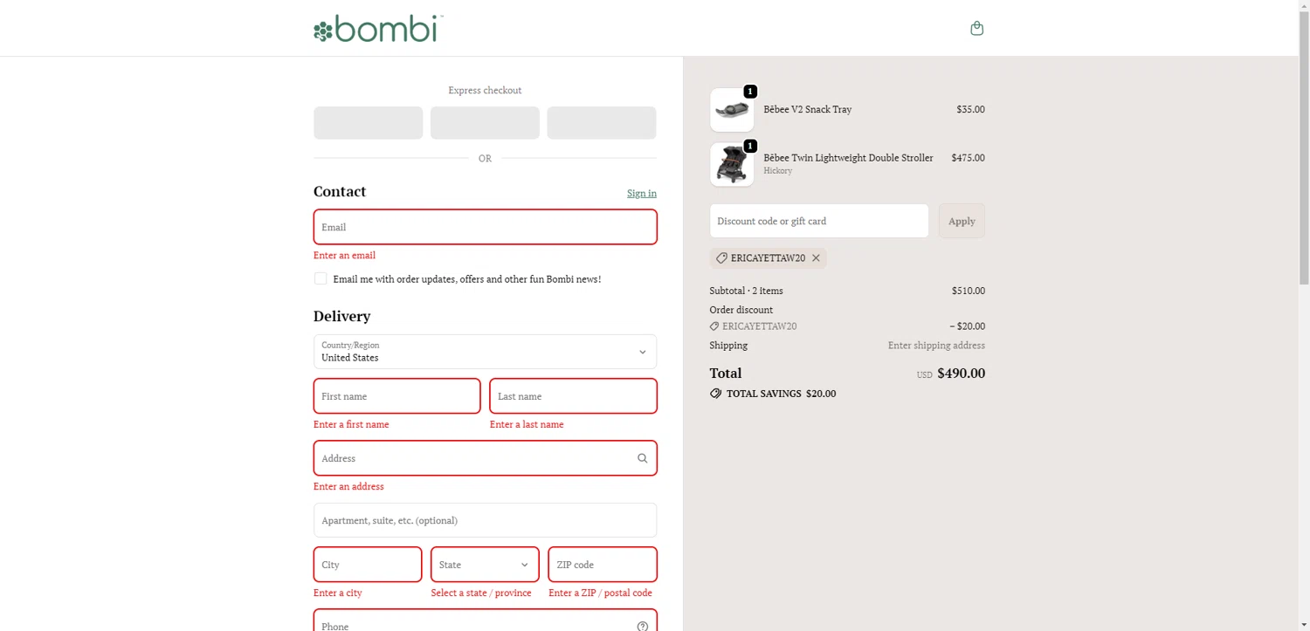
Task: Click the double stroller quantity badge
Action: [x=750, y=146]
